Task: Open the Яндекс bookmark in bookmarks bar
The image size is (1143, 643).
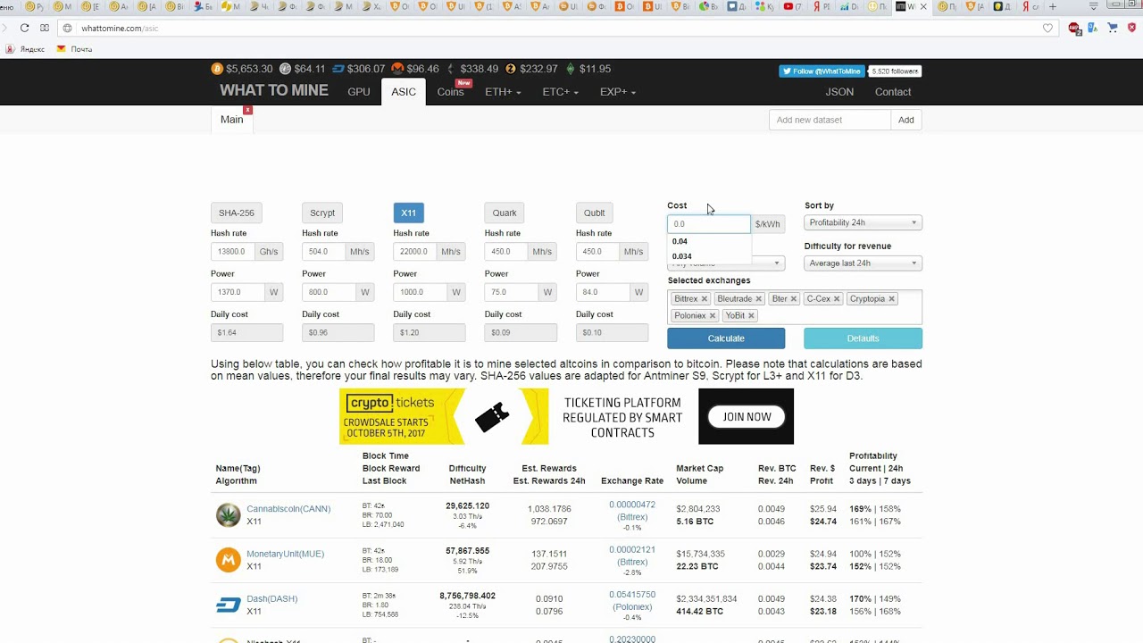Action: (25, 49)
